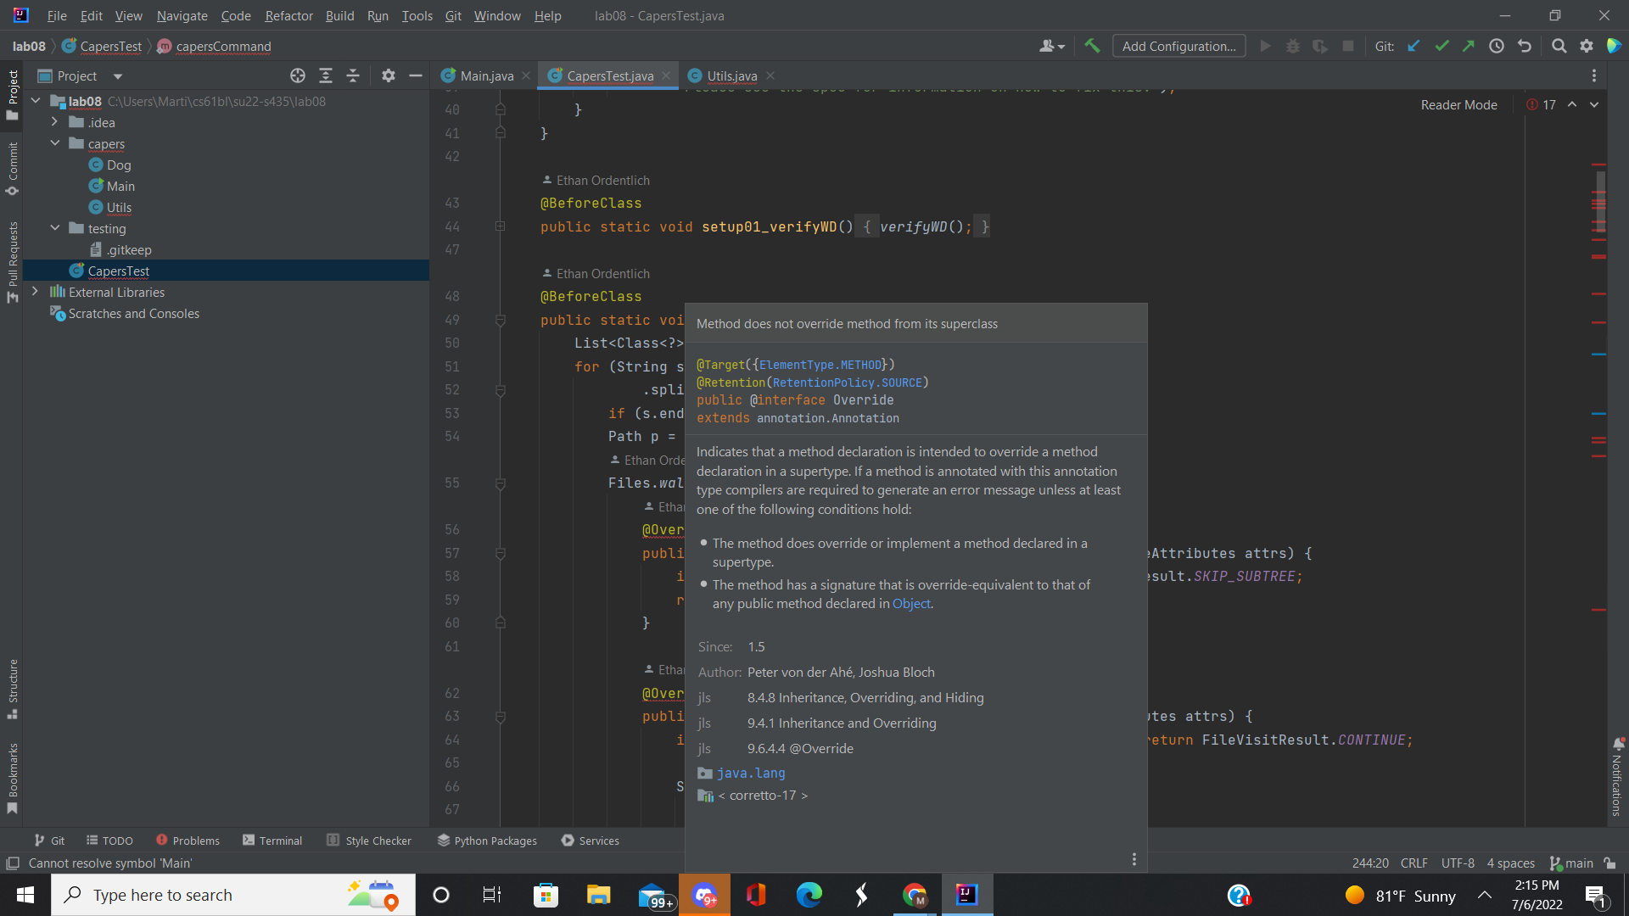The width and height of the screenshot is (1629, 916).
Task: Click Git commit checkmark icon
Action: (x=1441, y=47)
